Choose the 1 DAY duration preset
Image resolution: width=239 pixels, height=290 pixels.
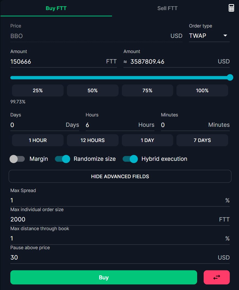(147, 140)
